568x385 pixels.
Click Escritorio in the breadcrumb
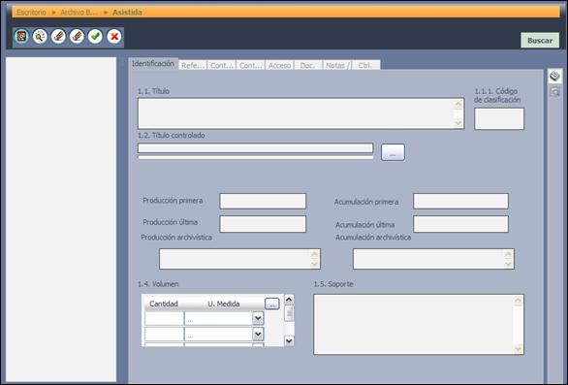32,12
